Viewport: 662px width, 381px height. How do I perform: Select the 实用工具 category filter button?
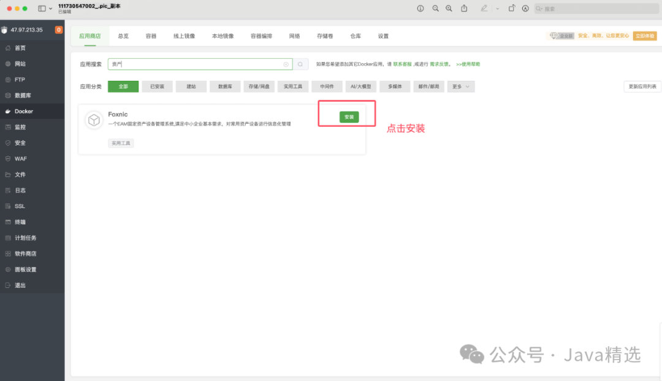pos(293,86)
